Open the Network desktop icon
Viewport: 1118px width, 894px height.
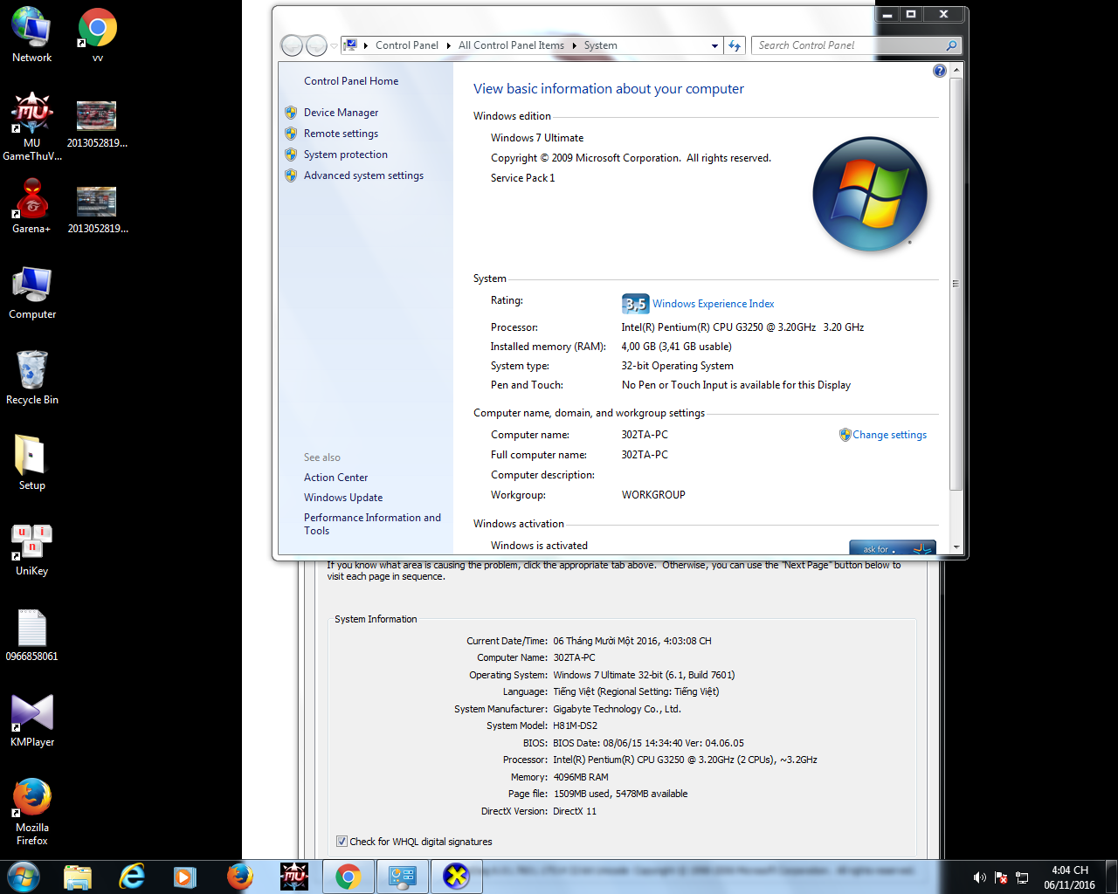click(x=31, y=35)
